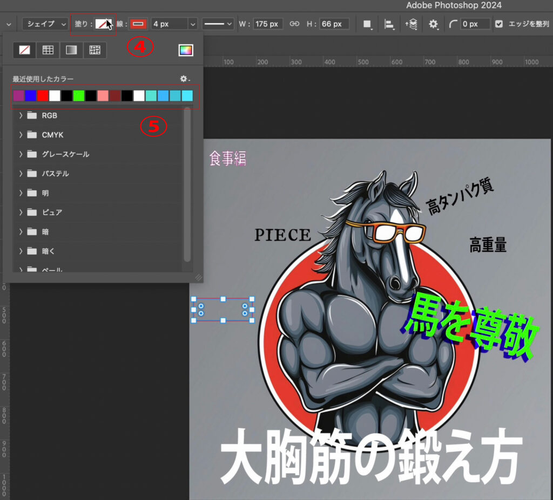Click the bottom-center handle of selected shape
This screenshot has height=500, width=553.
pos(223,320)
